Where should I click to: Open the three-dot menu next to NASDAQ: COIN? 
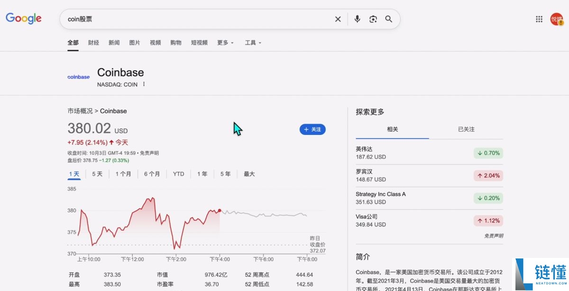[143, 84]
